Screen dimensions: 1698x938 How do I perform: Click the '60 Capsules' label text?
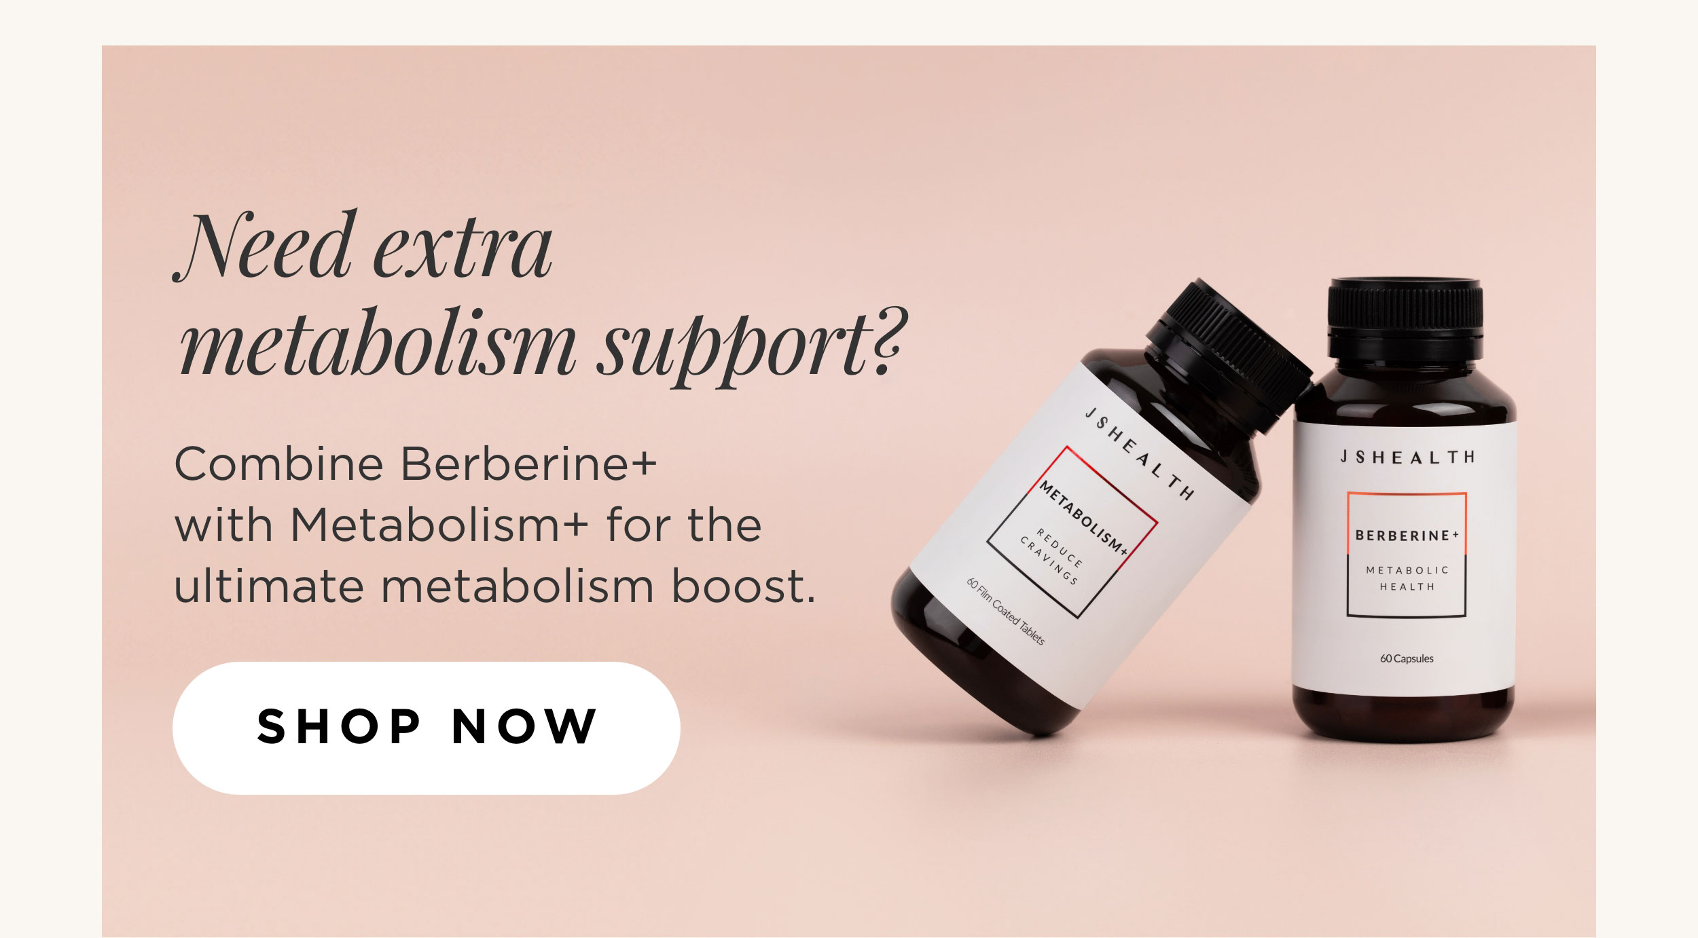tap(1407, 658)
